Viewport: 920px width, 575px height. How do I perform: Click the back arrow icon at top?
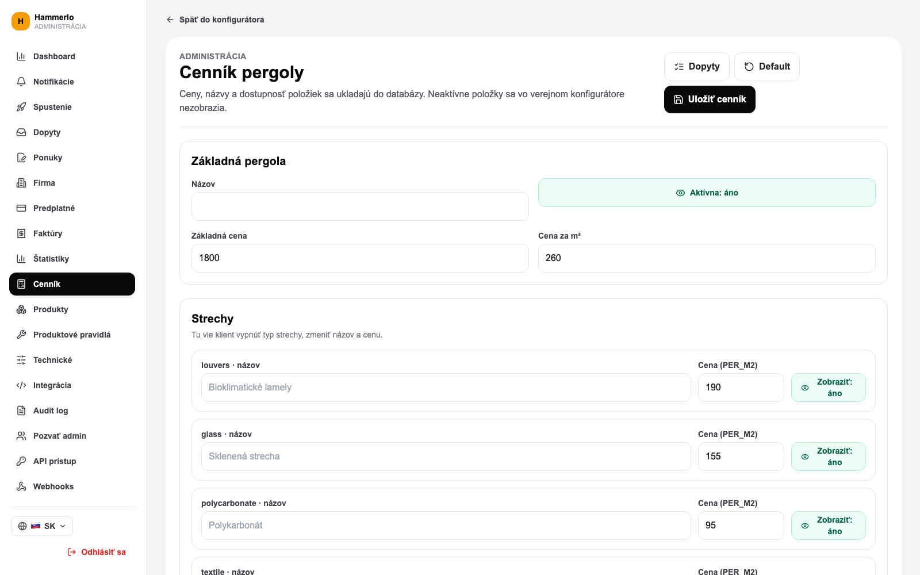170,20
